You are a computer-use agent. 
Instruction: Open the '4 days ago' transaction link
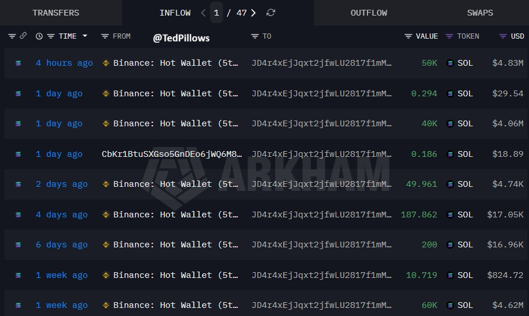[61, 215]
